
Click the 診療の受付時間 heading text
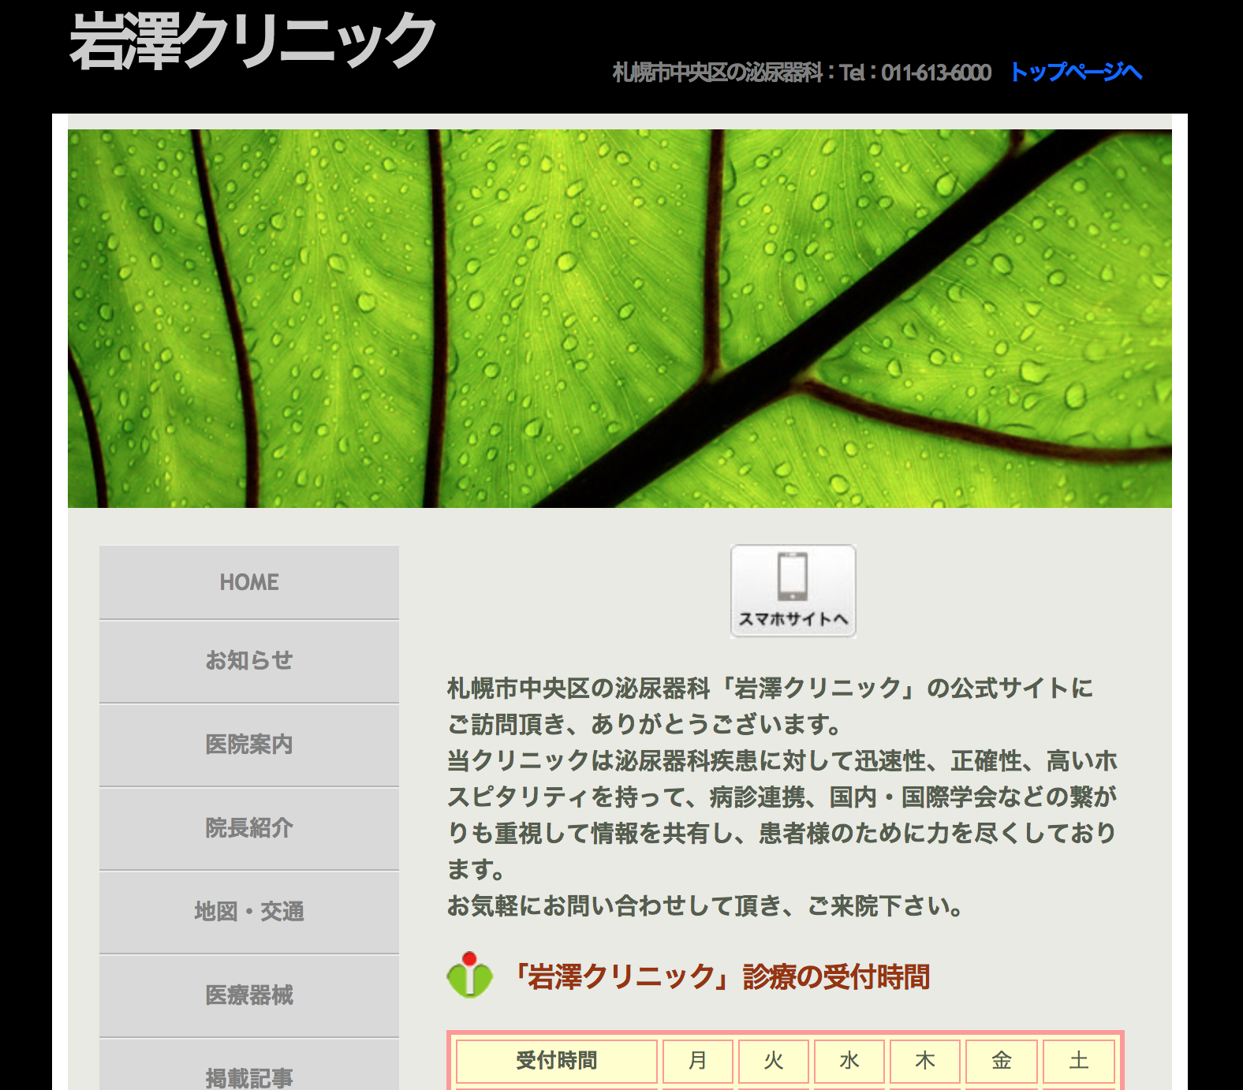[836, 977]
